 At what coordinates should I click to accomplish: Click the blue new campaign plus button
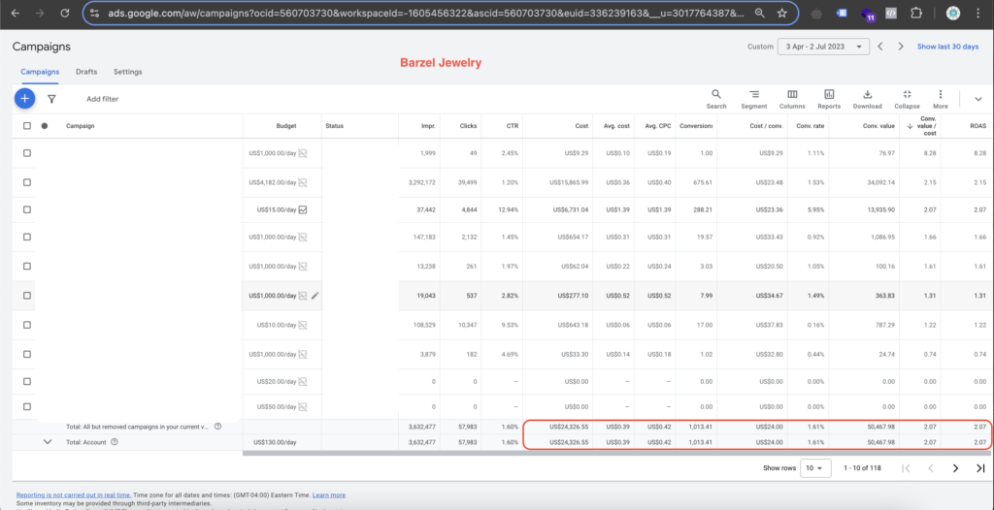tap(24, 98)
